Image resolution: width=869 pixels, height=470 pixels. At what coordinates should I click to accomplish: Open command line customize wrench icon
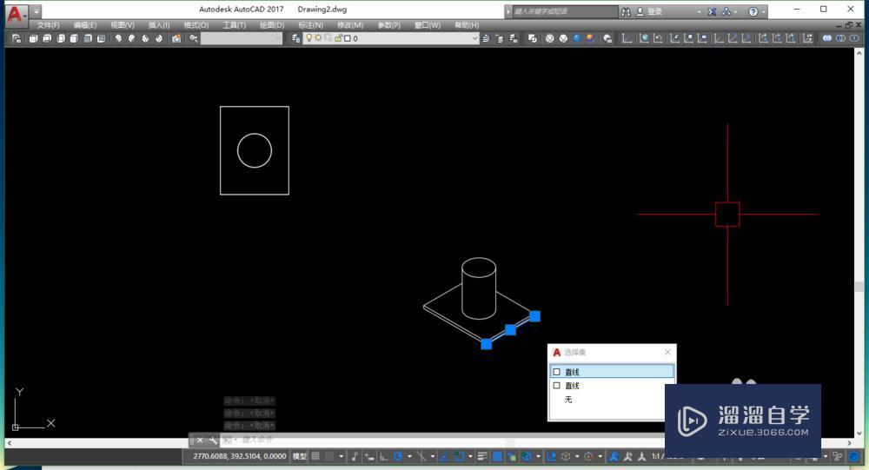pyautogui.click(x=213, y=440)
